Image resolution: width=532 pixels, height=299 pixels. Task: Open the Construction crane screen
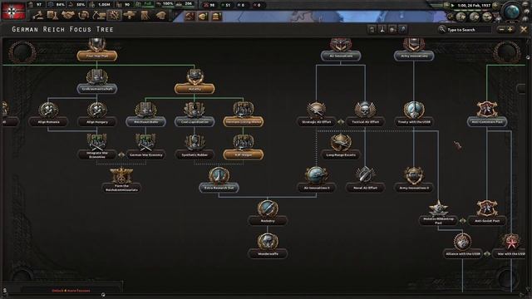click(x=99, y=15)
